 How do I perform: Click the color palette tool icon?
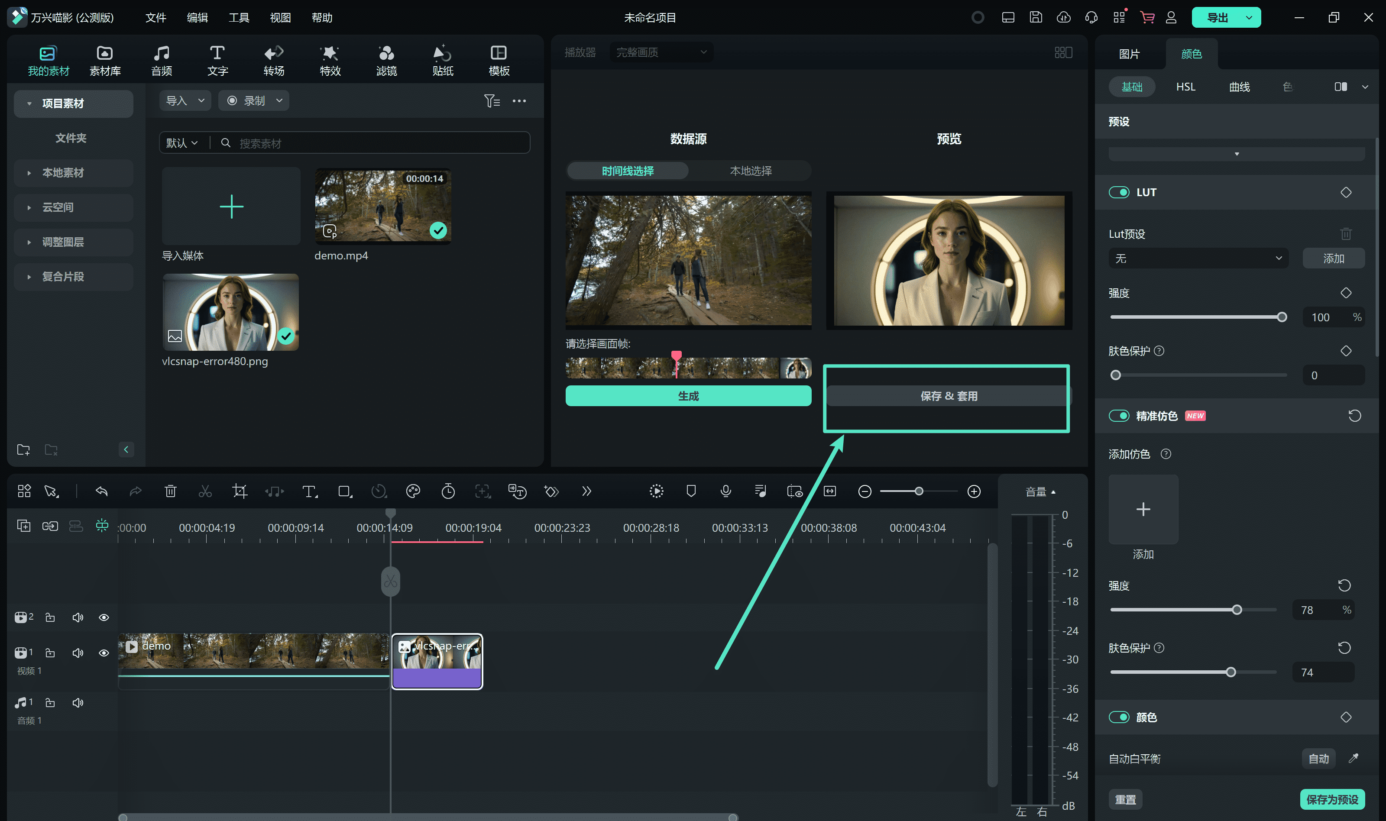click(413, 491)
